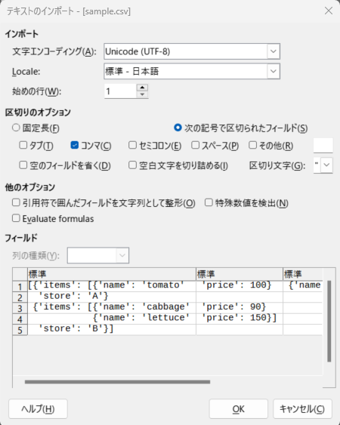The width and height of the screenshot is (340, 425).
Task: Click the その他 separator text field
Action: pos(323,146)
